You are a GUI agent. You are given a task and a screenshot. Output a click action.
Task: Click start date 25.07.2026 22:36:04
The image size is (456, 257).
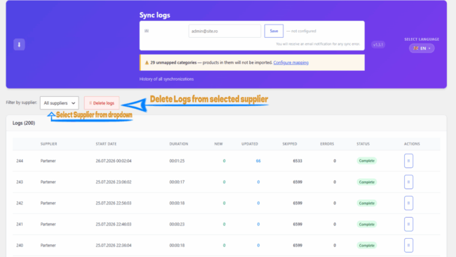pyautogui.click(x=114, y=245)
